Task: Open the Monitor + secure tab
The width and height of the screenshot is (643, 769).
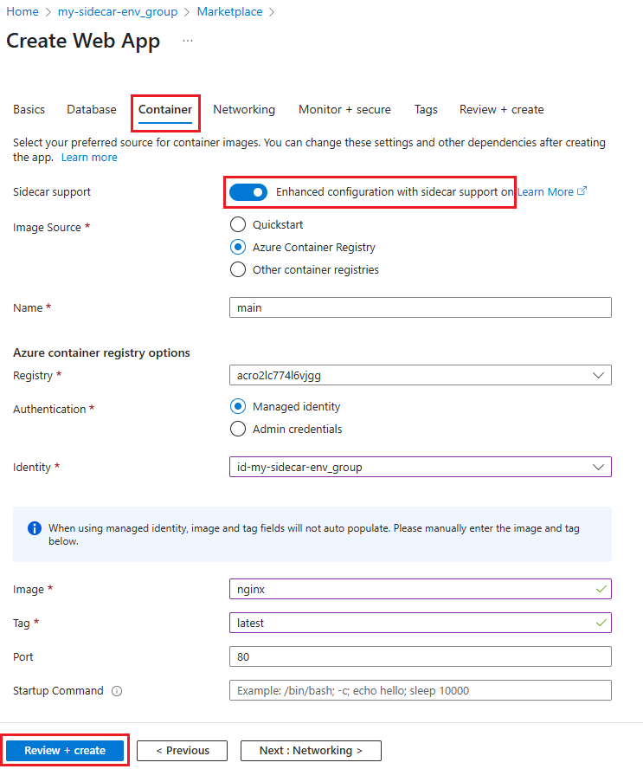Action: pyautogui.click(x=344, y=109)
